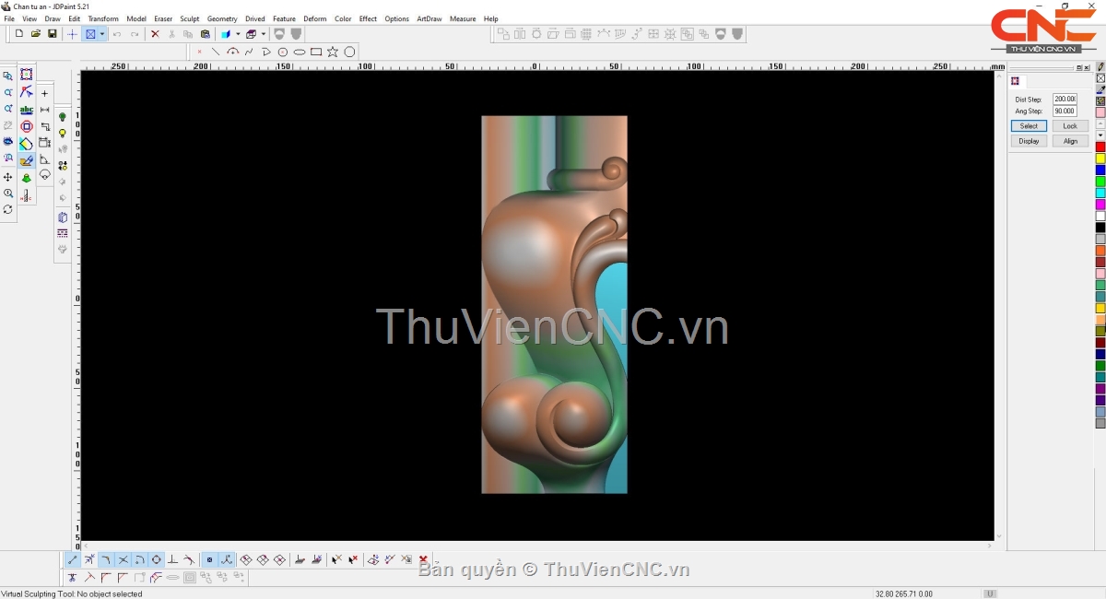The height and width of the screenshot is (599, 1106).
Task: Pick the yellow color swatch in palette
Action: coord(1100,159)
